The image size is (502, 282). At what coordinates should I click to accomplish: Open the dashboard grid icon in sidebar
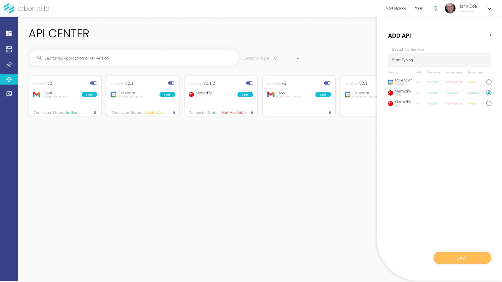click(9, 33)
